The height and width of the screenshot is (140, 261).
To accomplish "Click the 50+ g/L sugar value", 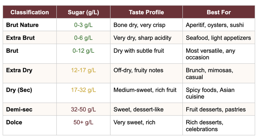I will tap(83, 122).
